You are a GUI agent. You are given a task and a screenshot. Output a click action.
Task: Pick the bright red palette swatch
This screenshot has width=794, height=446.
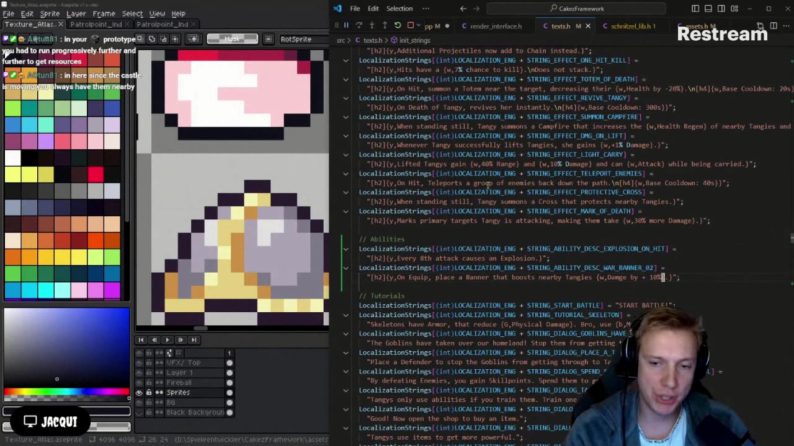coord(96,174)
